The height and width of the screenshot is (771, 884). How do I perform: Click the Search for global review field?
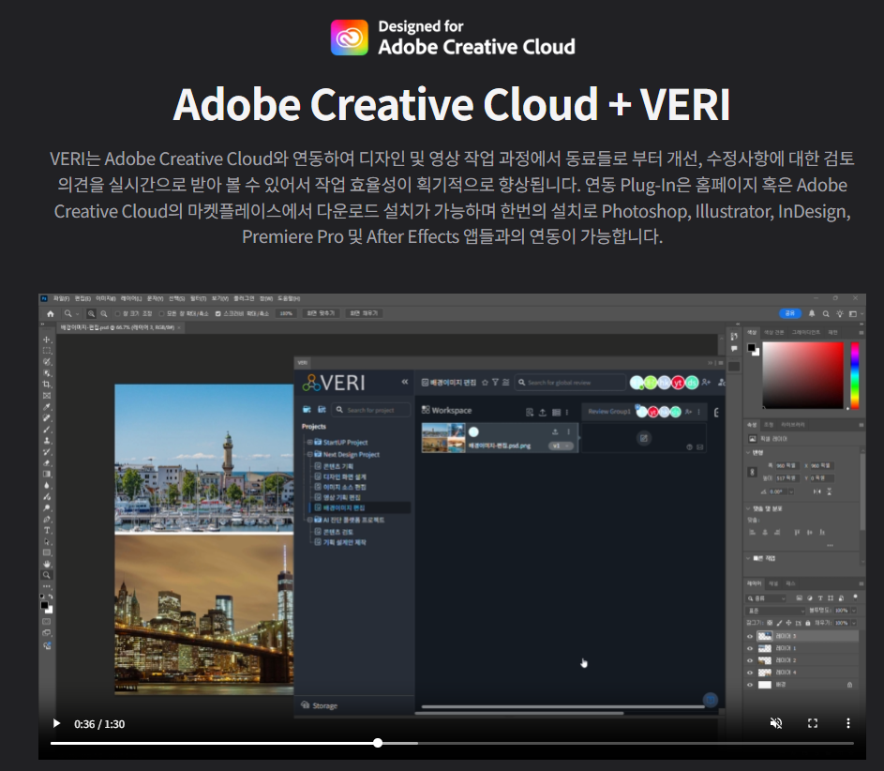pyautogui.click(x=571, y=383)
